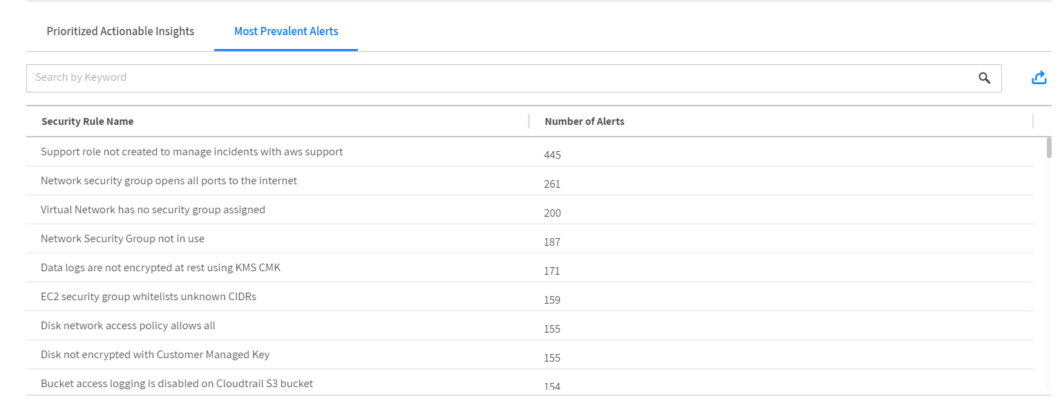Select the Most Prevalent Alerts tab

click(x=286, y=31)
